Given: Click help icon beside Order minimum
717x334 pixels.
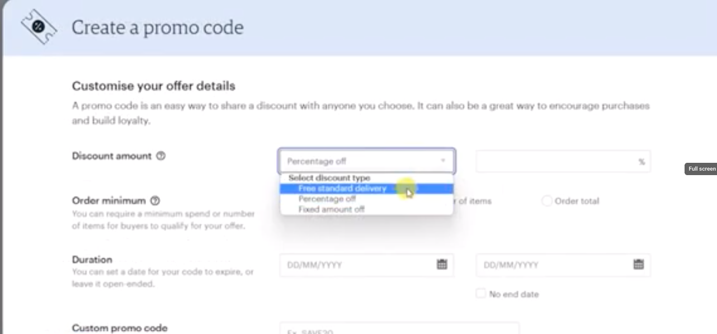Looking at the screenshot, I should tap(155, 200).
